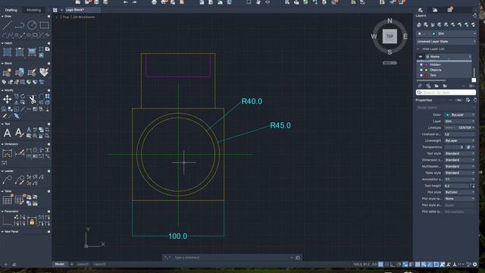Select the Logo Block drawing tab
Screen dimensions: 485x273
tap(74, 10)
